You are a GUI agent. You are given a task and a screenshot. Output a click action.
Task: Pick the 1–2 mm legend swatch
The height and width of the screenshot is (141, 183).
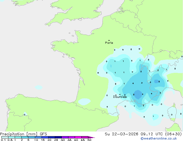coord(18,137)
